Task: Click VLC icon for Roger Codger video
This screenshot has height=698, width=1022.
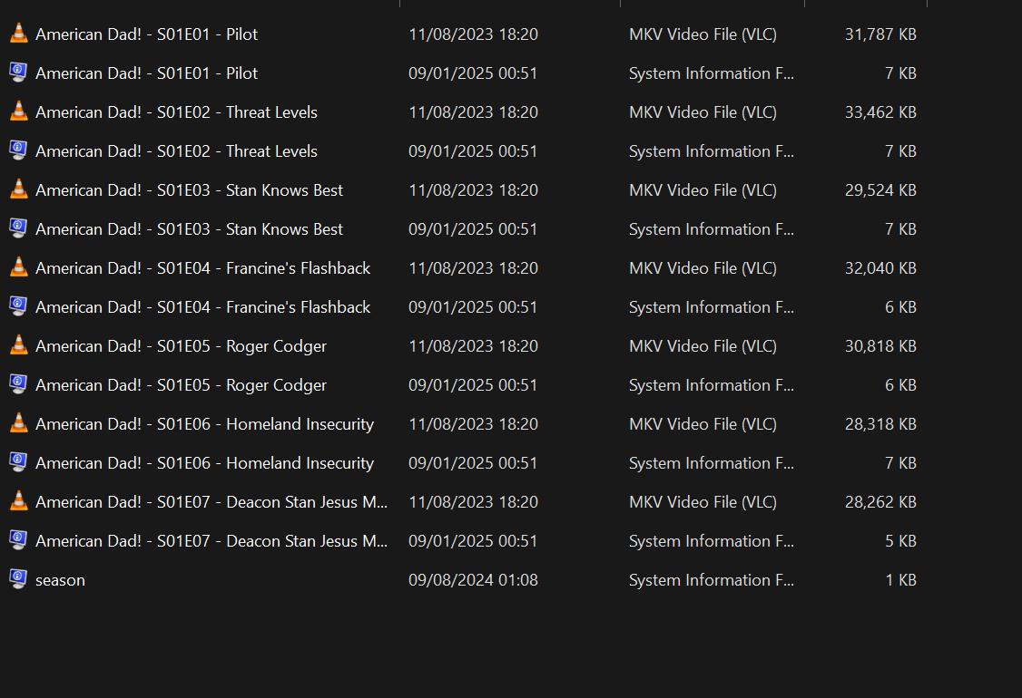Action: [18, 346]
